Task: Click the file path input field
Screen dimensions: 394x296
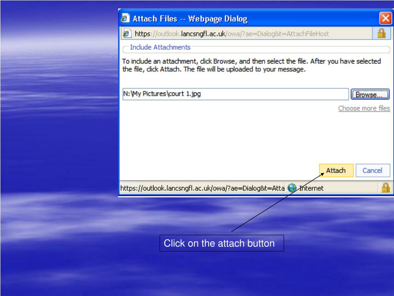Action: click(x=235, y=94)
